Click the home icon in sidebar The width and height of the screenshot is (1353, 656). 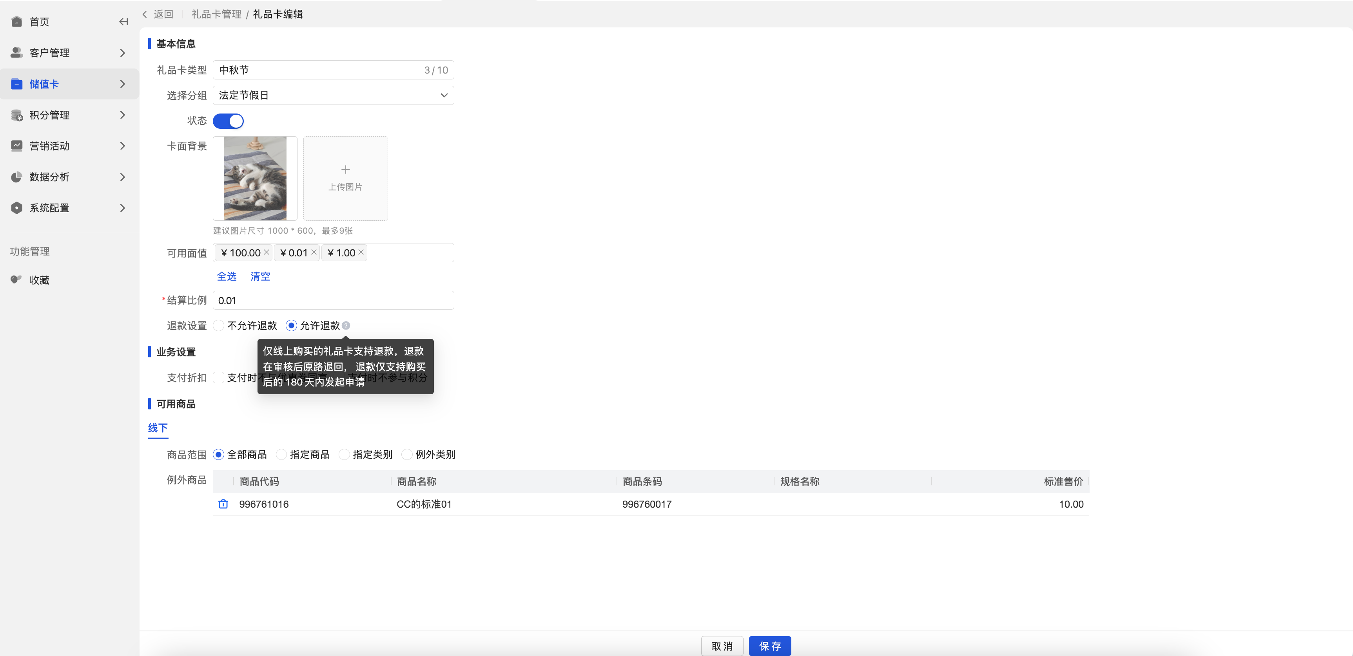[x=17, y=22]
